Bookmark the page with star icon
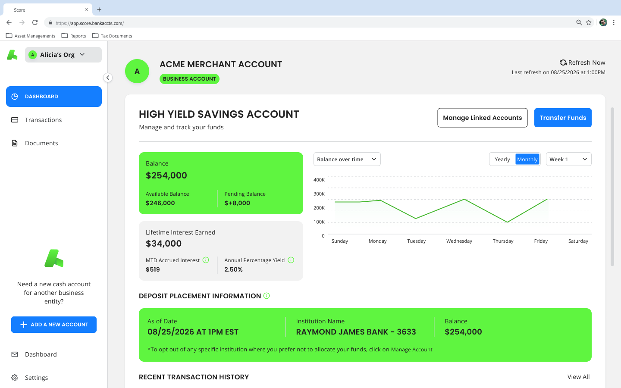Image resolution: width=621 pixels, height=388 pixels. click(589, 22)
